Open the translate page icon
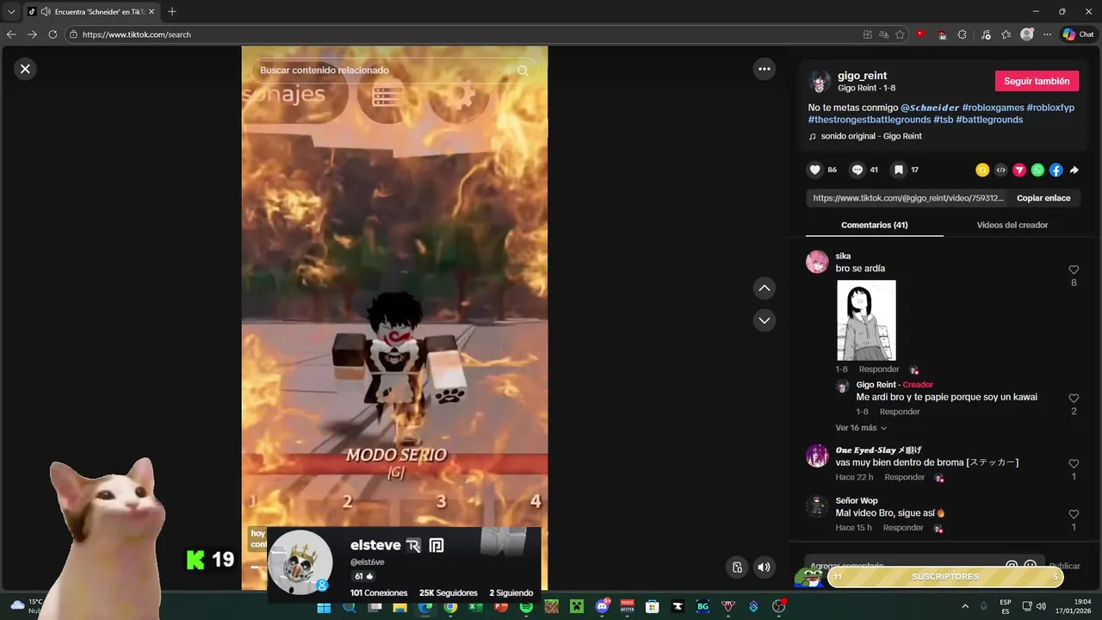This screenshot has width=1102, height=620. (883, 34)
